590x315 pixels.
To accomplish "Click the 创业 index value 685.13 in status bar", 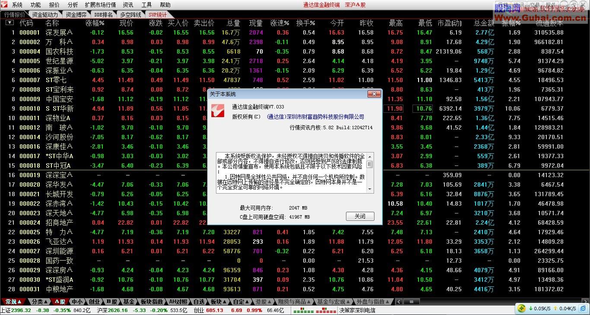I will [215, 310].
